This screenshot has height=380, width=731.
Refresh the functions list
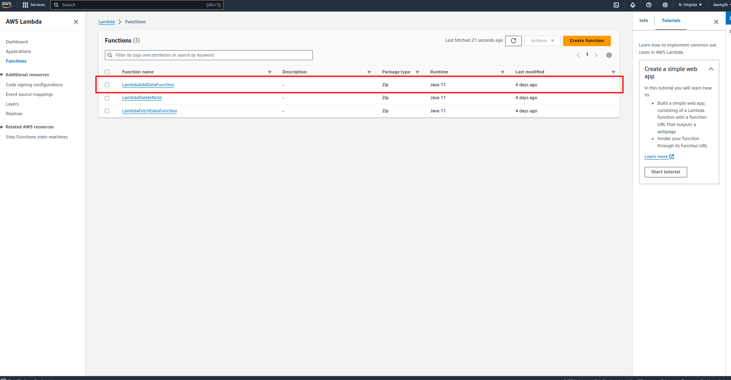(513, 41)
